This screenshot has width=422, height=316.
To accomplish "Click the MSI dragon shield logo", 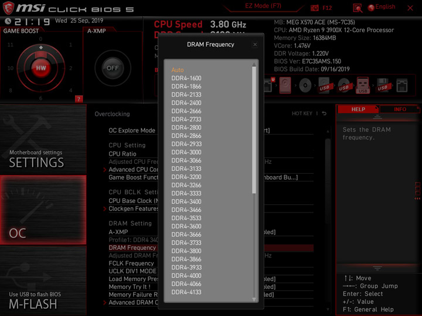I will click(x=8, y=8).
